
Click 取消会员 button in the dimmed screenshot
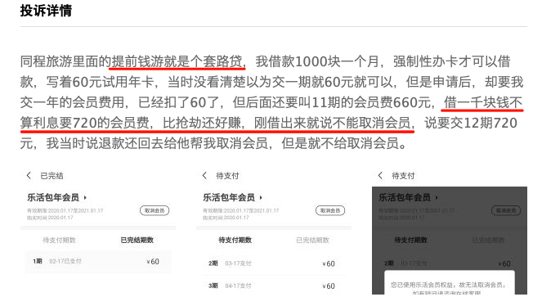[x=506, y=210]
